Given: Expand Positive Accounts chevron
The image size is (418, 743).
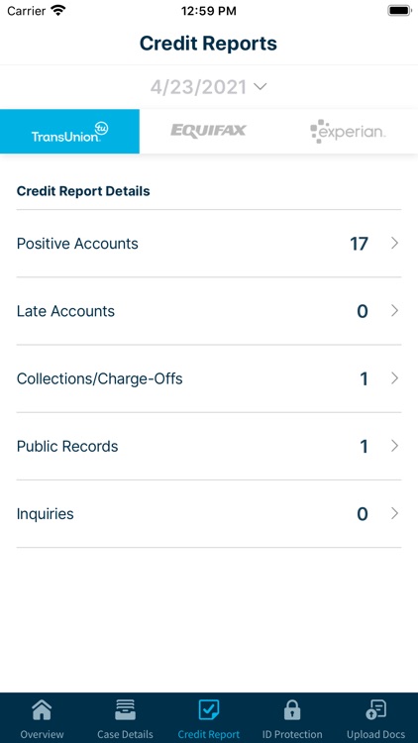Looking at the screenshot, I should (x=394, y=243).
